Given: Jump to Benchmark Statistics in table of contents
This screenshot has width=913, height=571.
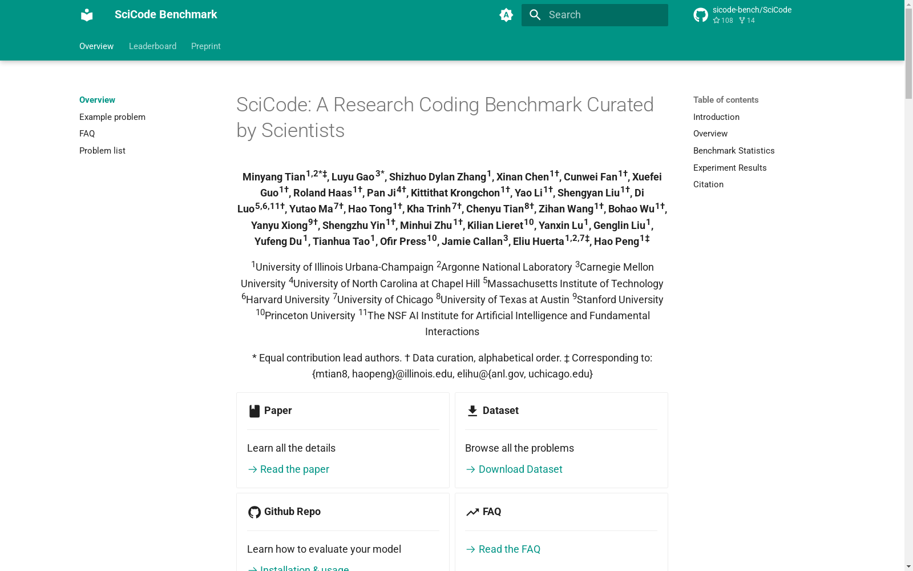Looking at the screenshot, I should pyautogui.click(x=734, y=151).
